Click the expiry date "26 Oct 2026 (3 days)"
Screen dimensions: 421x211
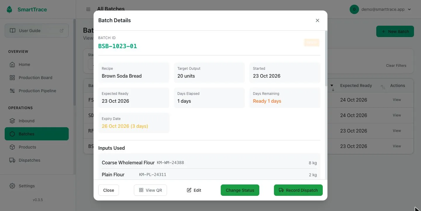point(125,126)
